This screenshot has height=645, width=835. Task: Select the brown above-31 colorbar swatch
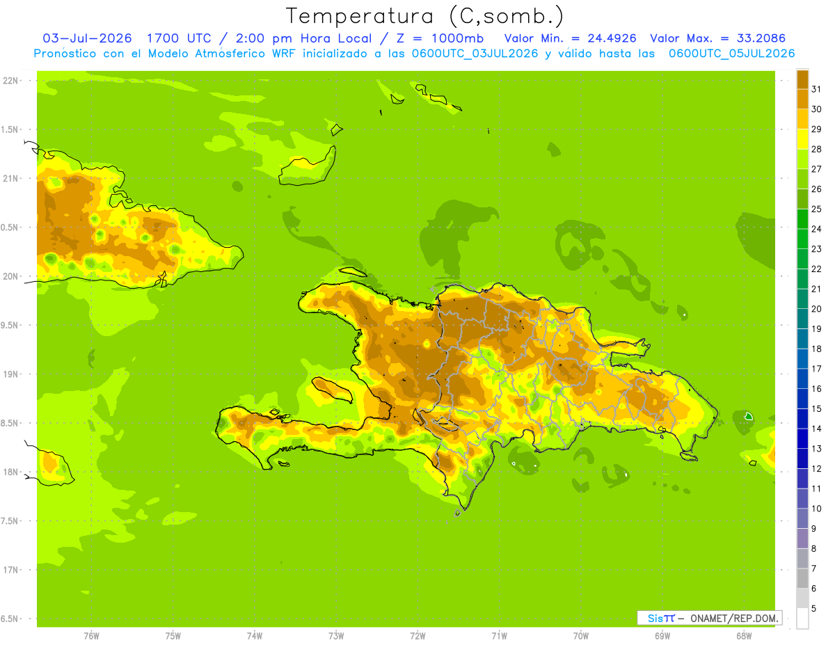click(x=802, y=79)
